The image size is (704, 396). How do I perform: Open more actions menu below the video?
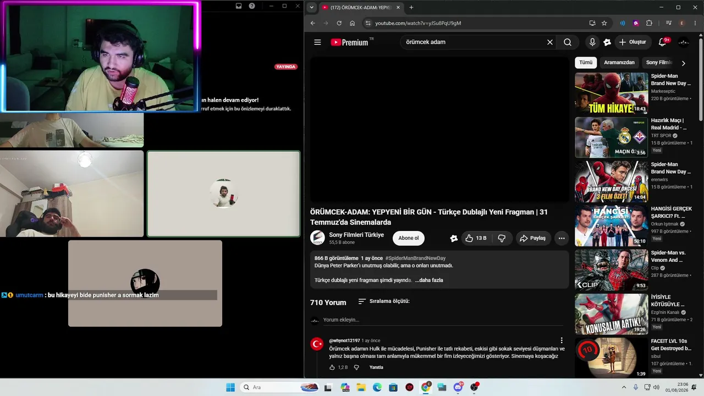pos(562,238)
